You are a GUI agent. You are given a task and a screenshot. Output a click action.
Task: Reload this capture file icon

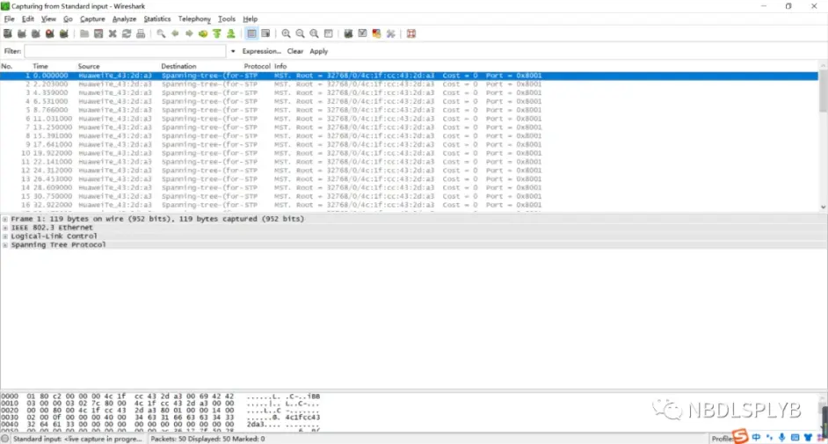pyautogui.click(x=127, y=33)
